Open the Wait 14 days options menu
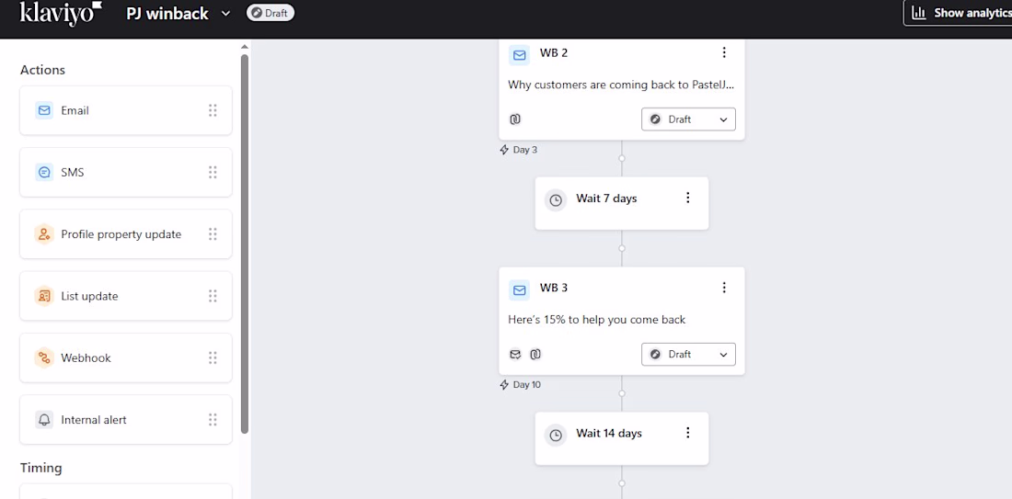This screenshot has width=1012, height=499. [x=688, y=433]
